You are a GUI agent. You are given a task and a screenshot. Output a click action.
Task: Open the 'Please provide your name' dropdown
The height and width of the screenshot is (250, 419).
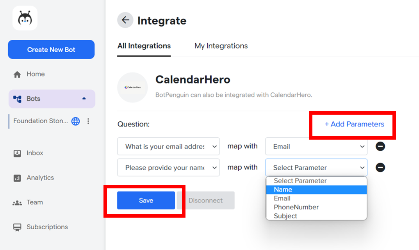pyautogui.click(x=168, y=168)
